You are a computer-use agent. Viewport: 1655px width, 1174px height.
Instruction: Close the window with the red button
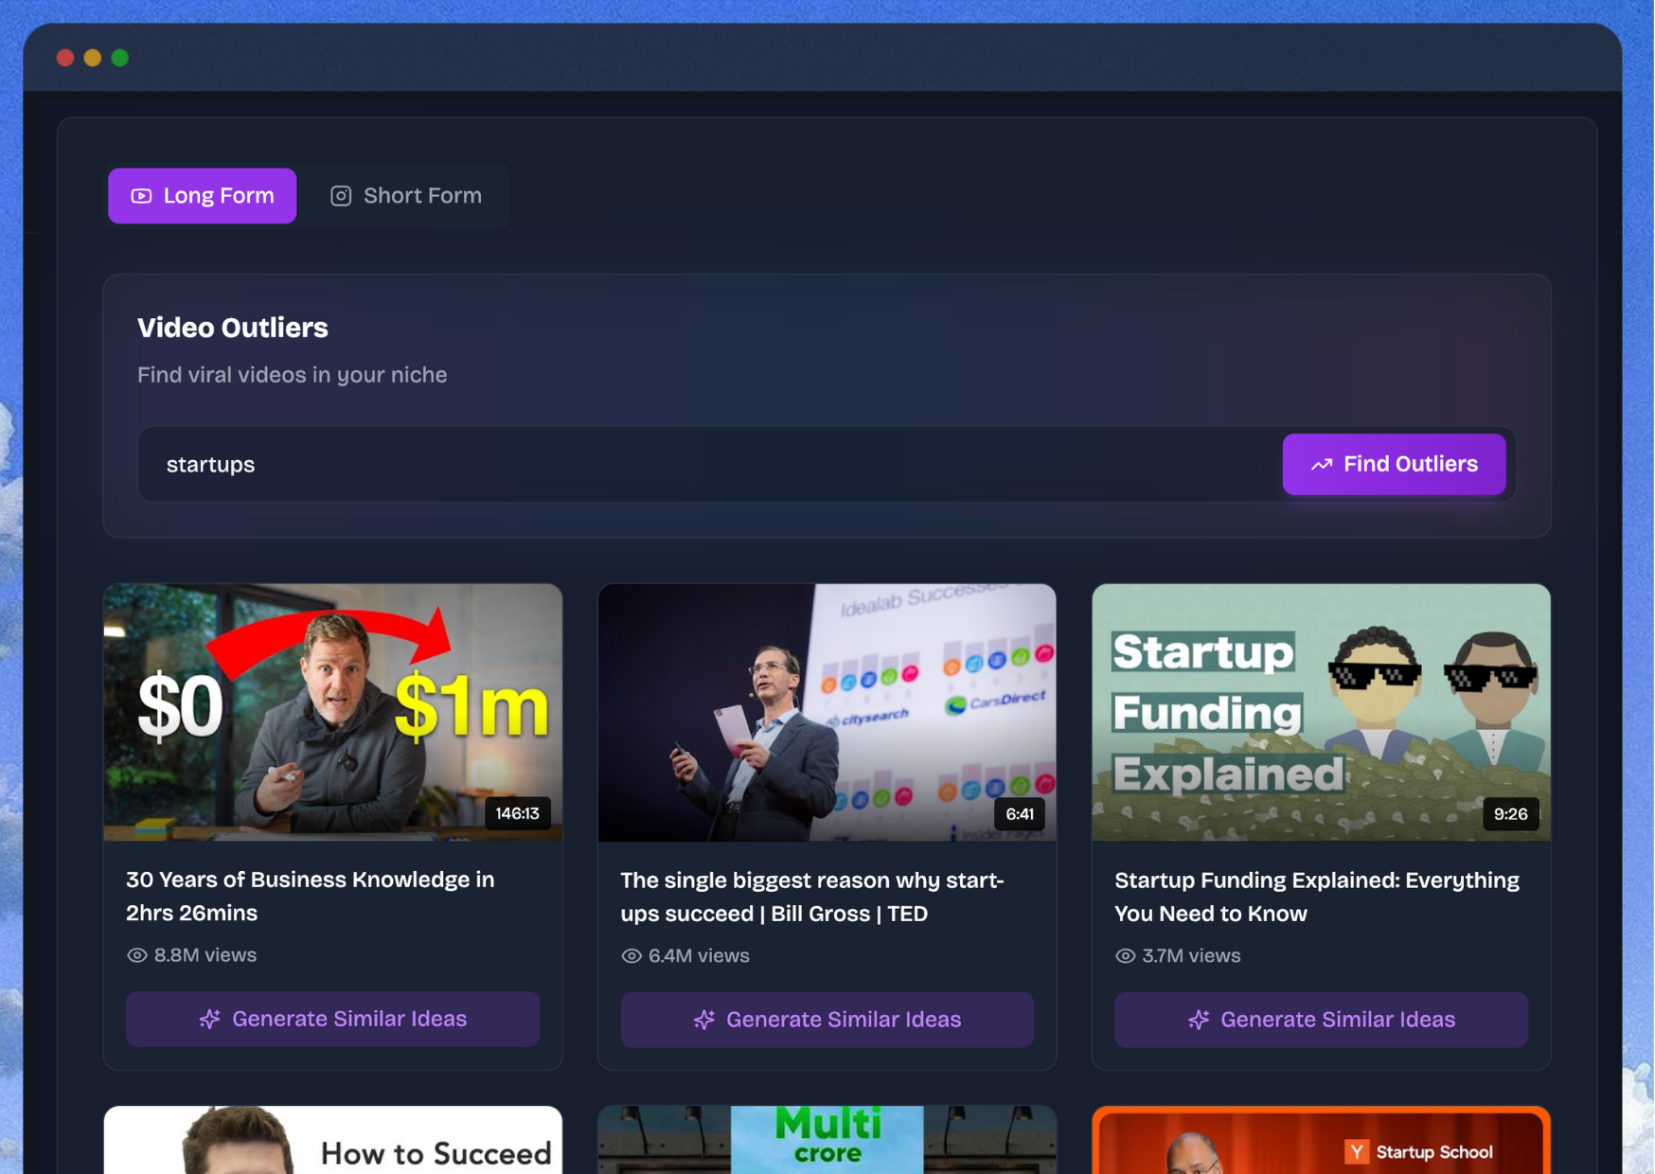pos(65,58)
